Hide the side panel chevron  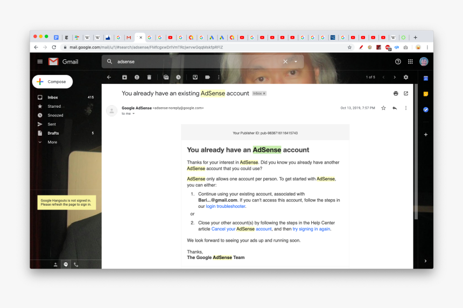(x=425, y=261)
